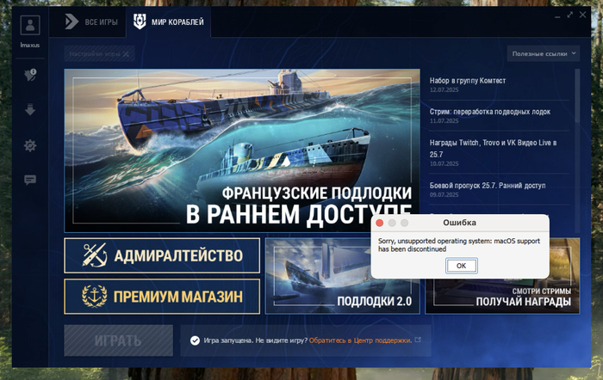Open launcher settings gear icon
The height and width of the screenshot is (380, 603).
click(30, 145)
